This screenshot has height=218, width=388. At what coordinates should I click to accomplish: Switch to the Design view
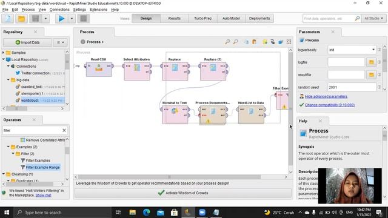[146, 19]
